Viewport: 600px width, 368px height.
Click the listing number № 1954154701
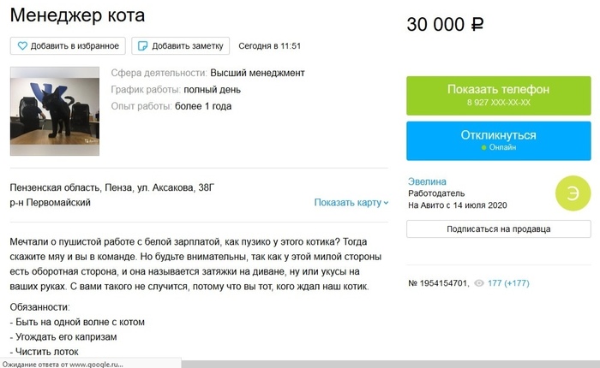point(437,282)
